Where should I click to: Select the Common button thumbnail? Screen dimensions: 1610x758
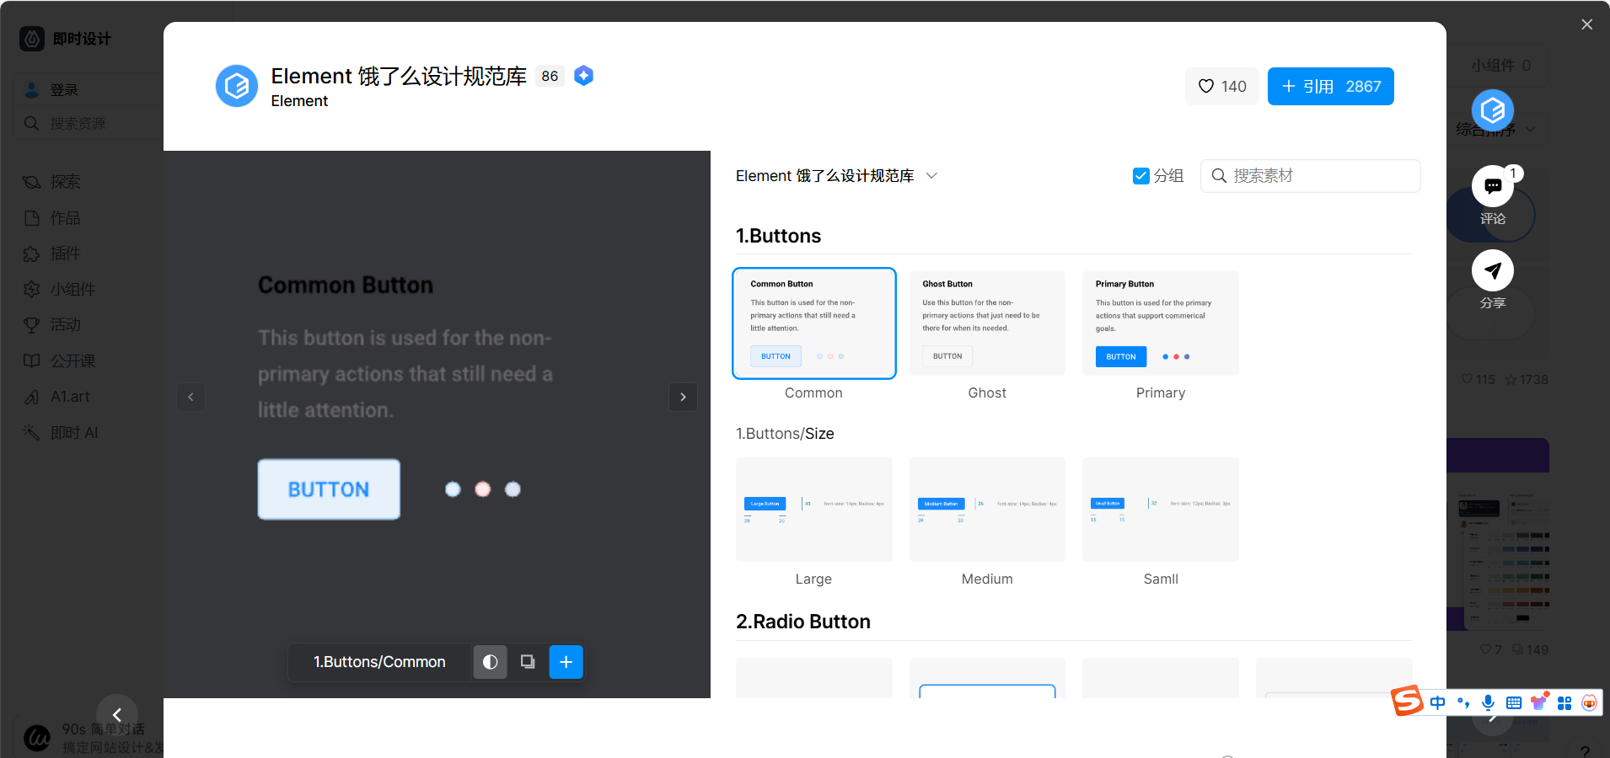(x=813, y=323)
